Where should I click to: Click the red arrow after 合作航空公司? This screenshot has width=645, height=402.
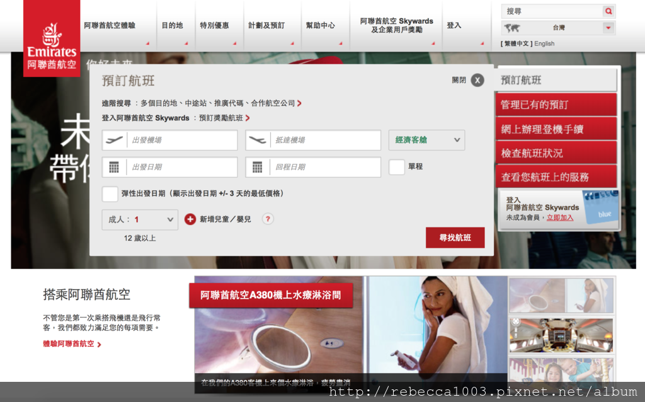tap(299, 103)
